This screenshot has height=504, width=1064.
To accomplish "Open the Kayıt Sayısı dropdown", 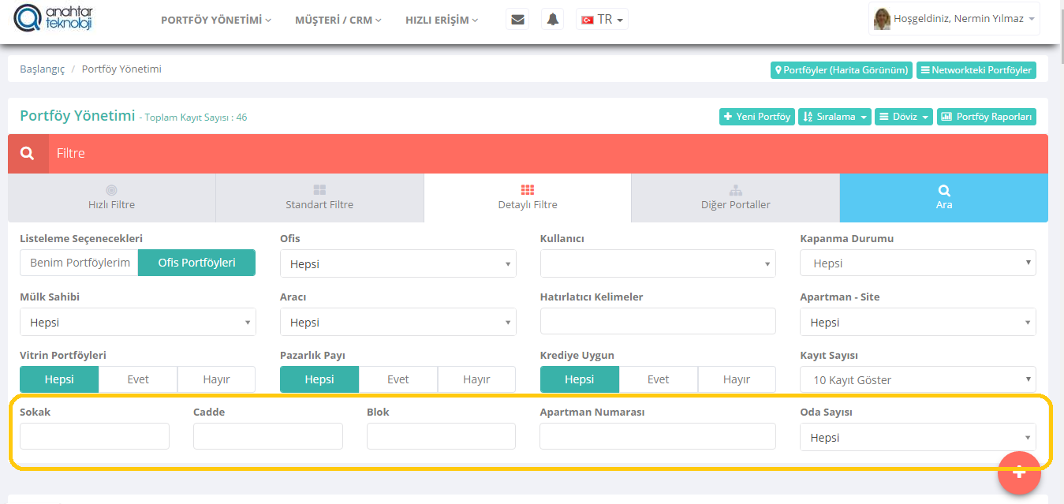I will [x=917, y=379].
